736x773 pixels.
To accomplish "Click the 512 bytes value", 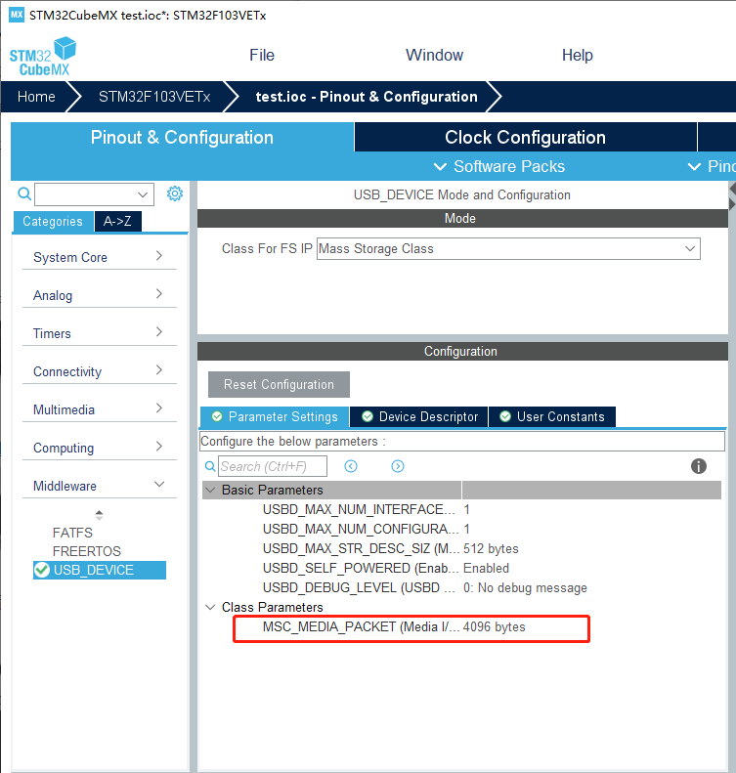I will (491, 548).
